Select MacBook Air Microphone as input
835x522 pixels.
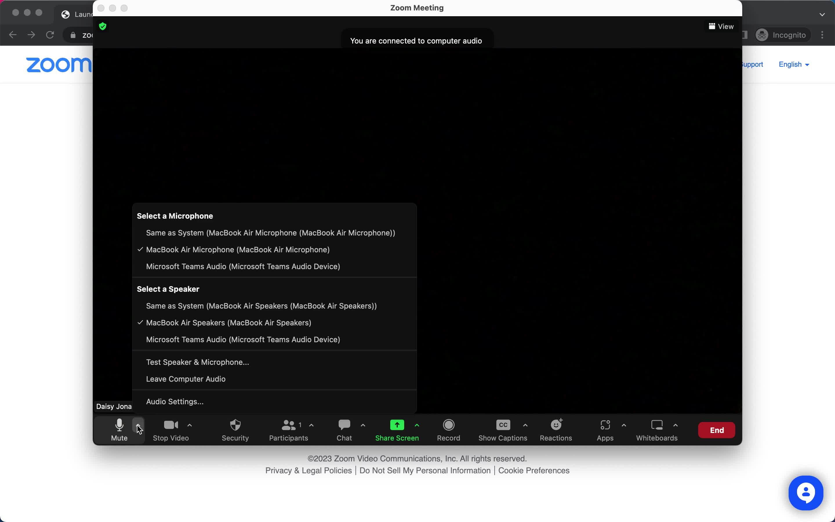pos(237,250)
